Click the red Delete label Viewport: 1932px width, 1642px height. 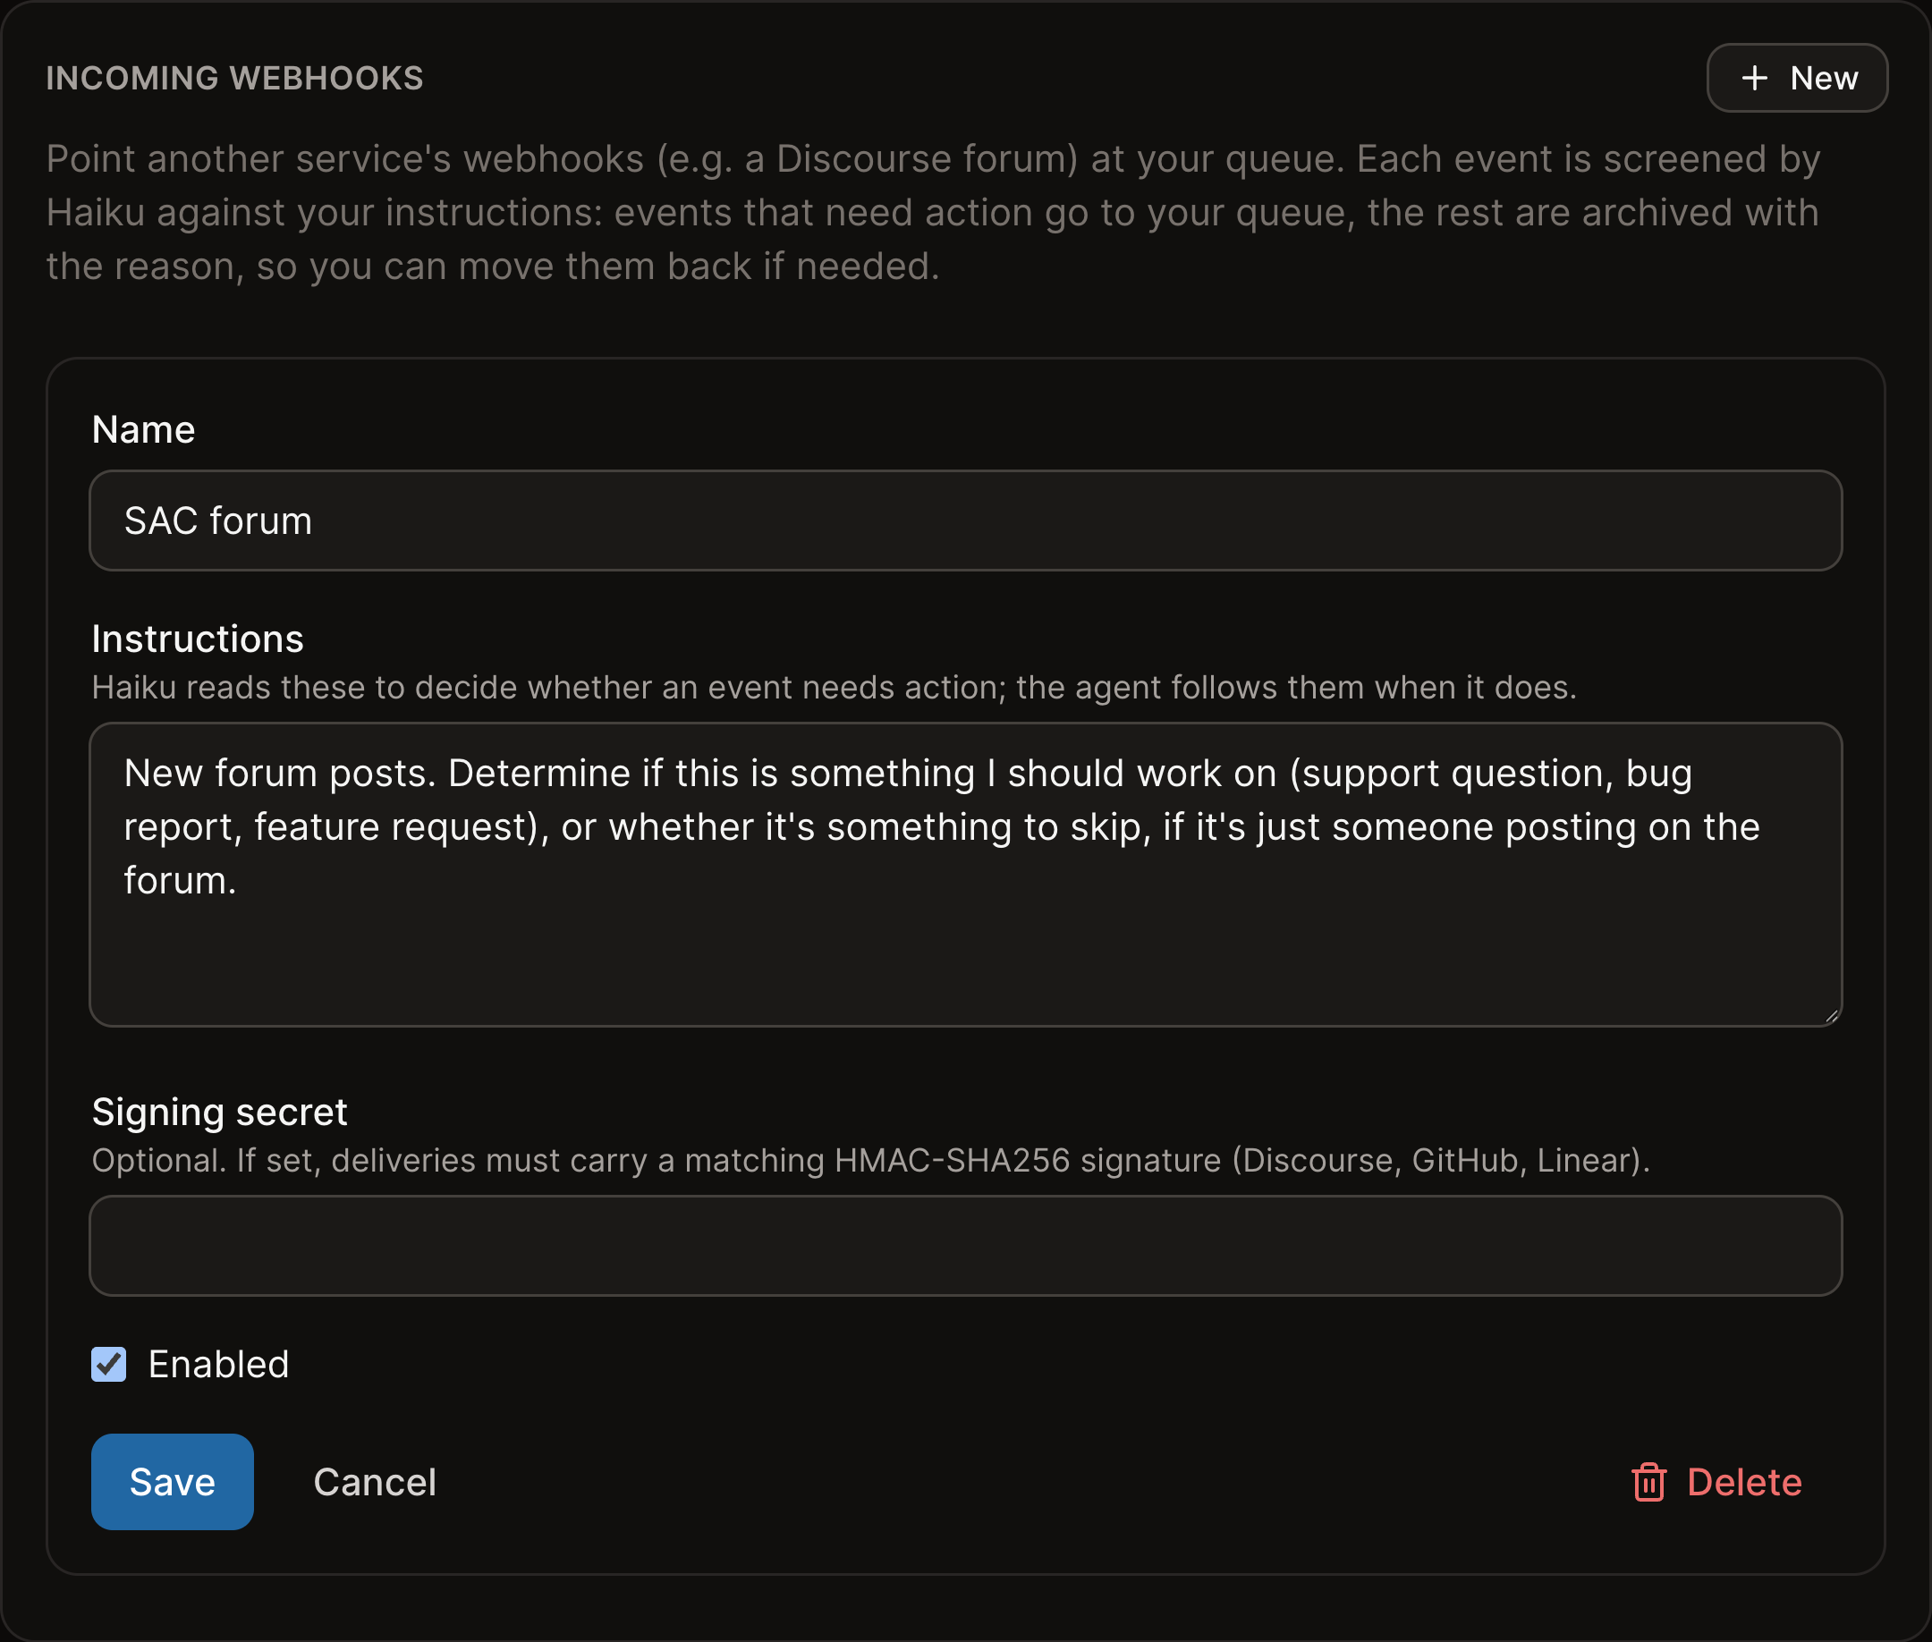click(1744, 1482)
